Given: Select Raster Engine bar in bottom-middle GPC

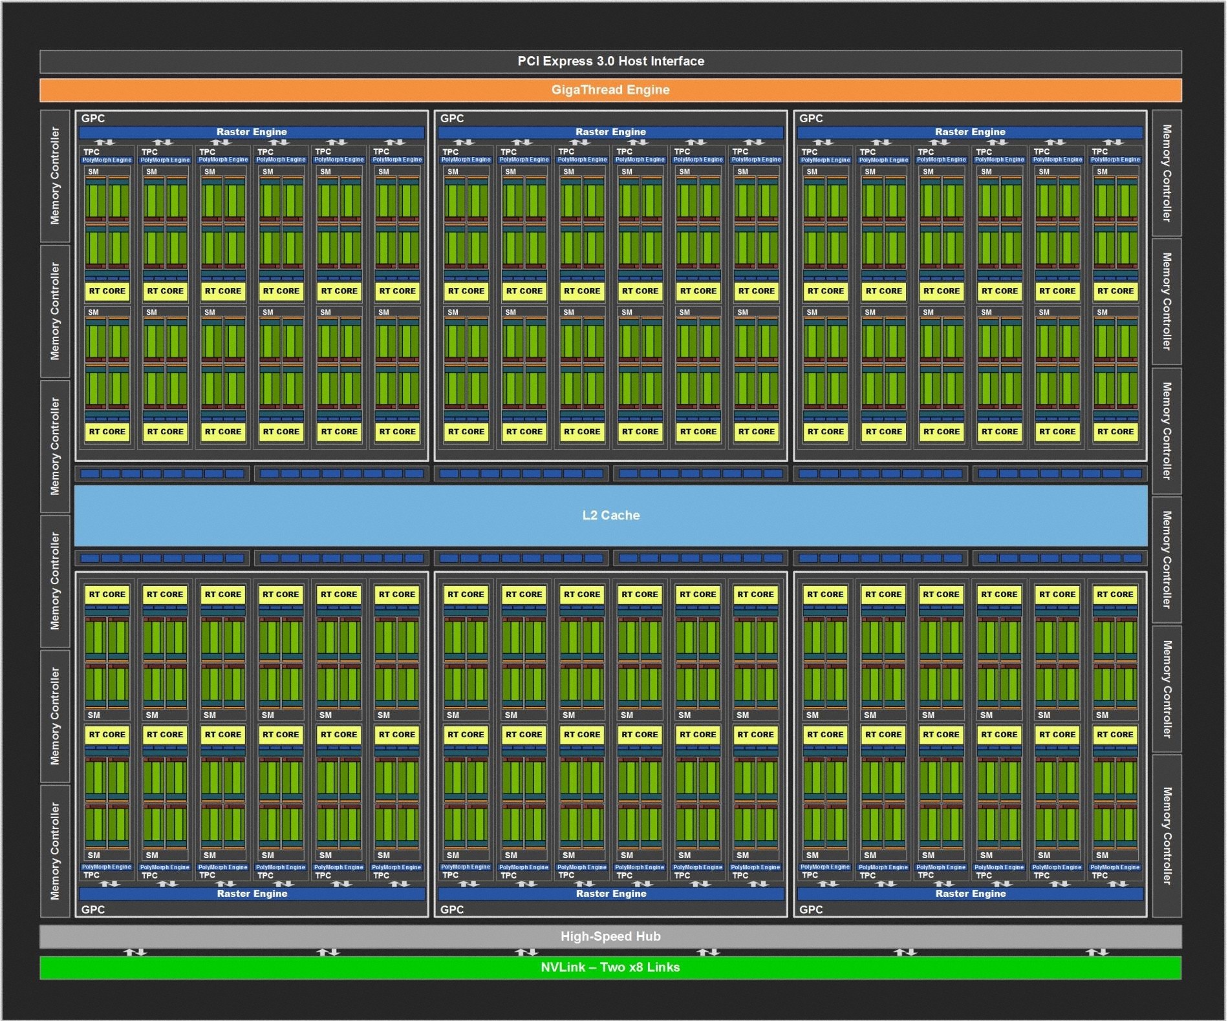Looking at the screenshot, I should [x=610, y=894].
